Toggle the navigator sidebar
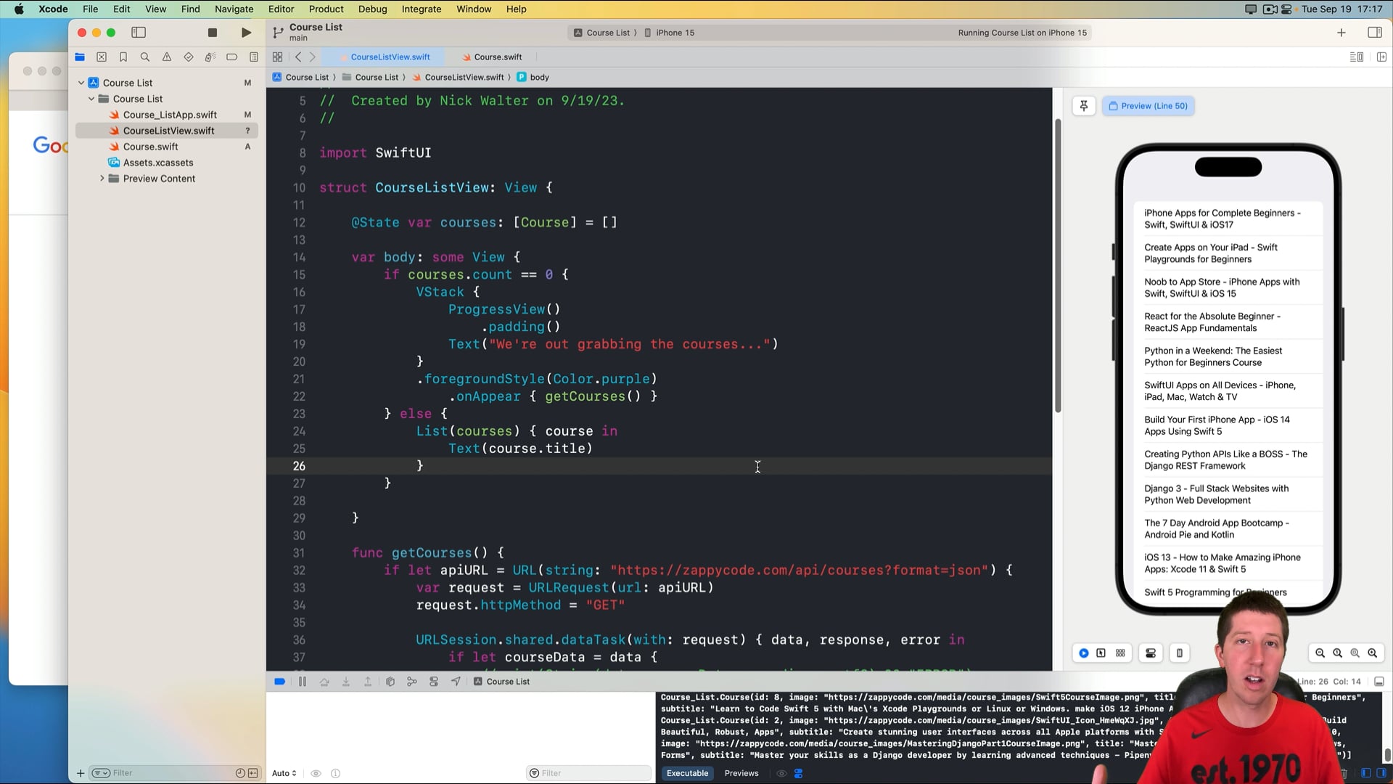 [x=139, y=33]
